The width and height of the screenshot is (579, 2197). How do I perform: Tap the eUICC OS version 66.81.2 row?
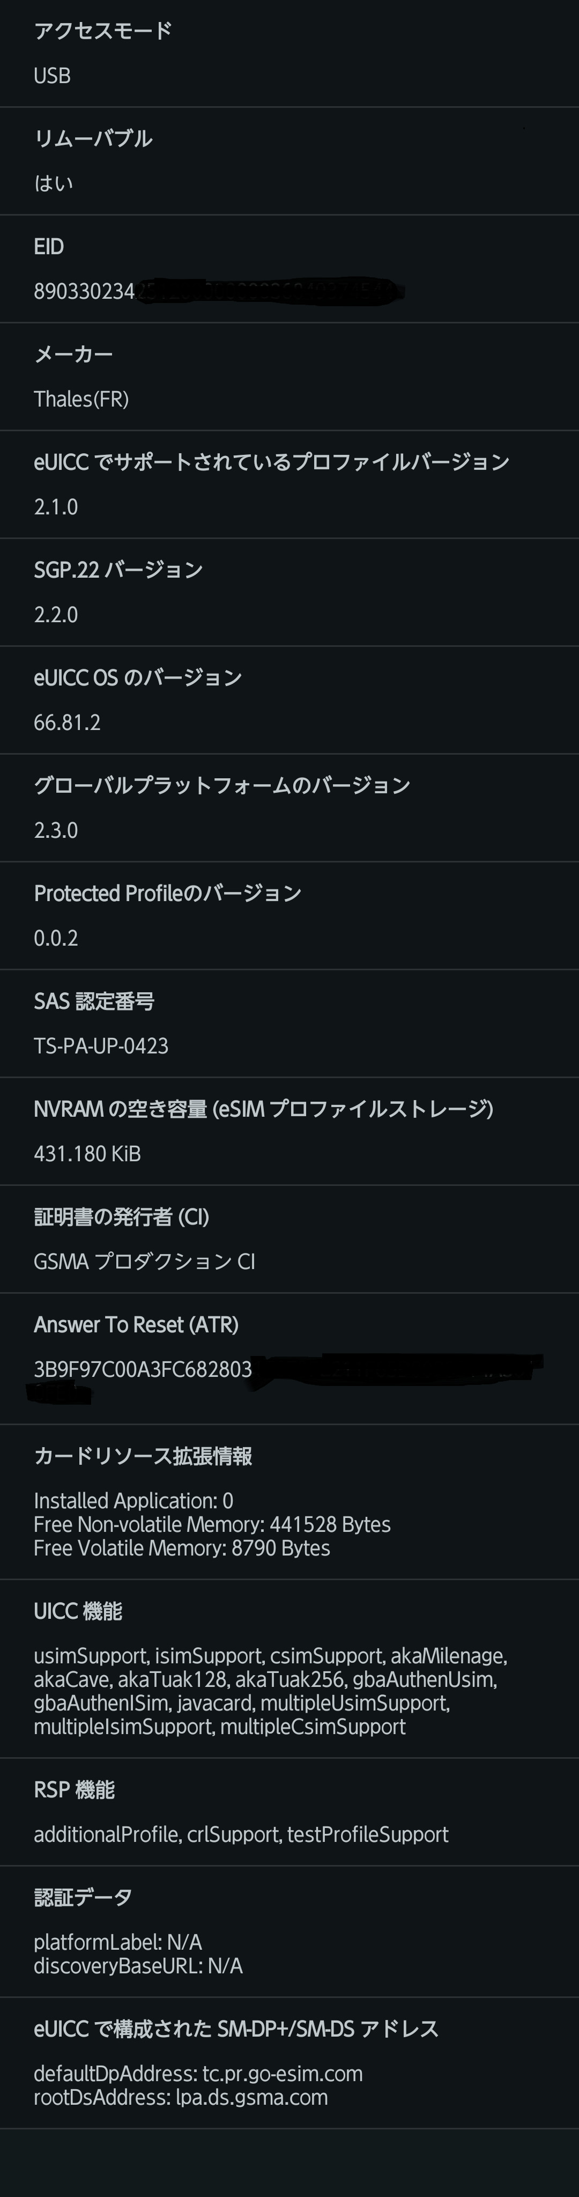(x=289, y=699)
